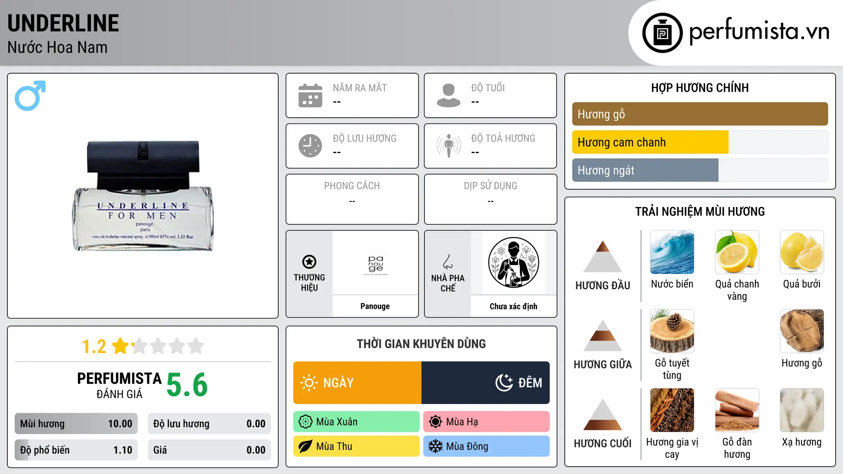The width and height of the screenshot is (843, 474).
Task: Click the THỜI GIAN KHUYÊN DÙNG heading
Action: tap(421, 344)
